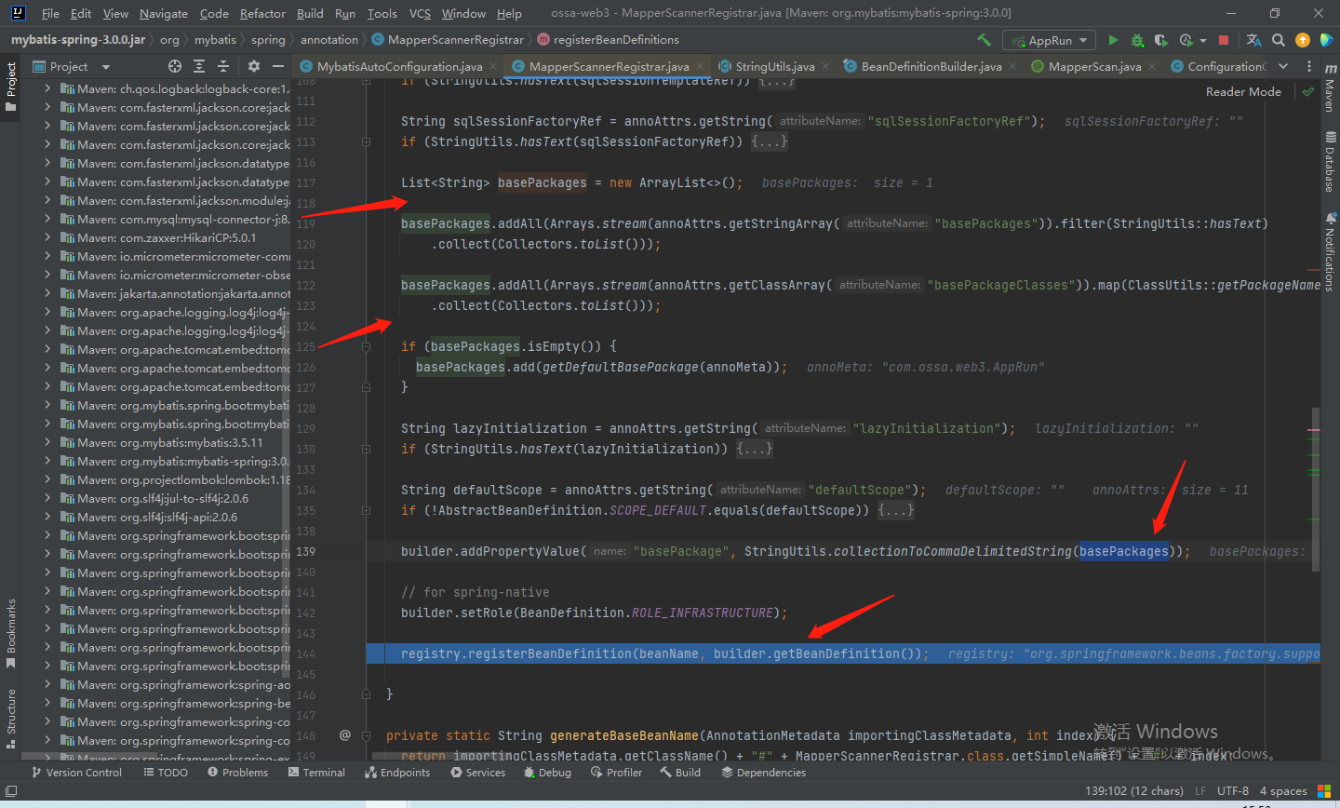This screenshot has height=808, width=1340.
Task: Open editor tabs more options menu
Action: (x=1309, y=66)
